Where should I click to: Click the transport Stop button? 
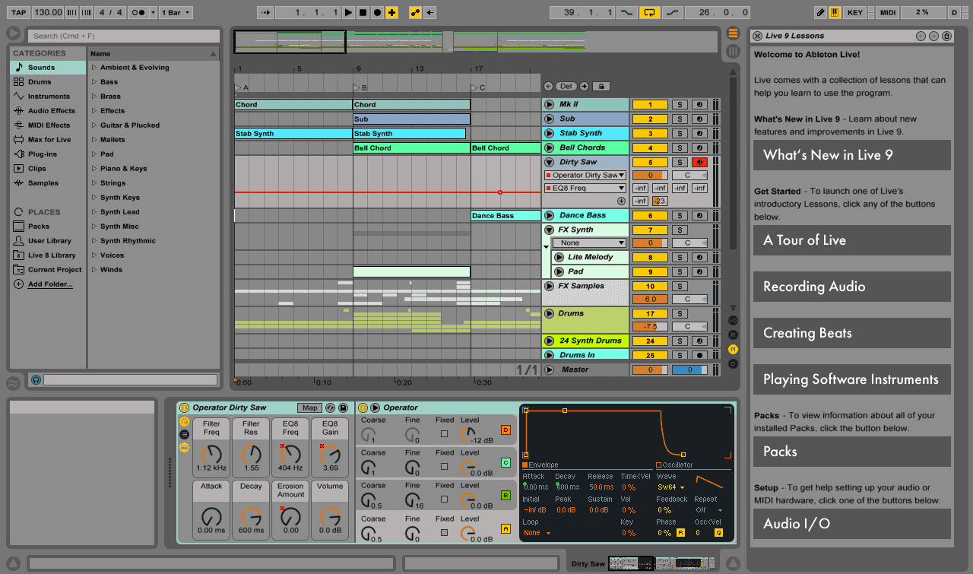point(363,12)
